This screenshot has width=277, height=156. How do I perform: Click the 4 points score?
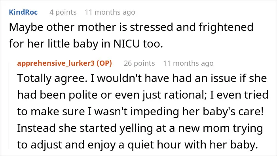63,12
